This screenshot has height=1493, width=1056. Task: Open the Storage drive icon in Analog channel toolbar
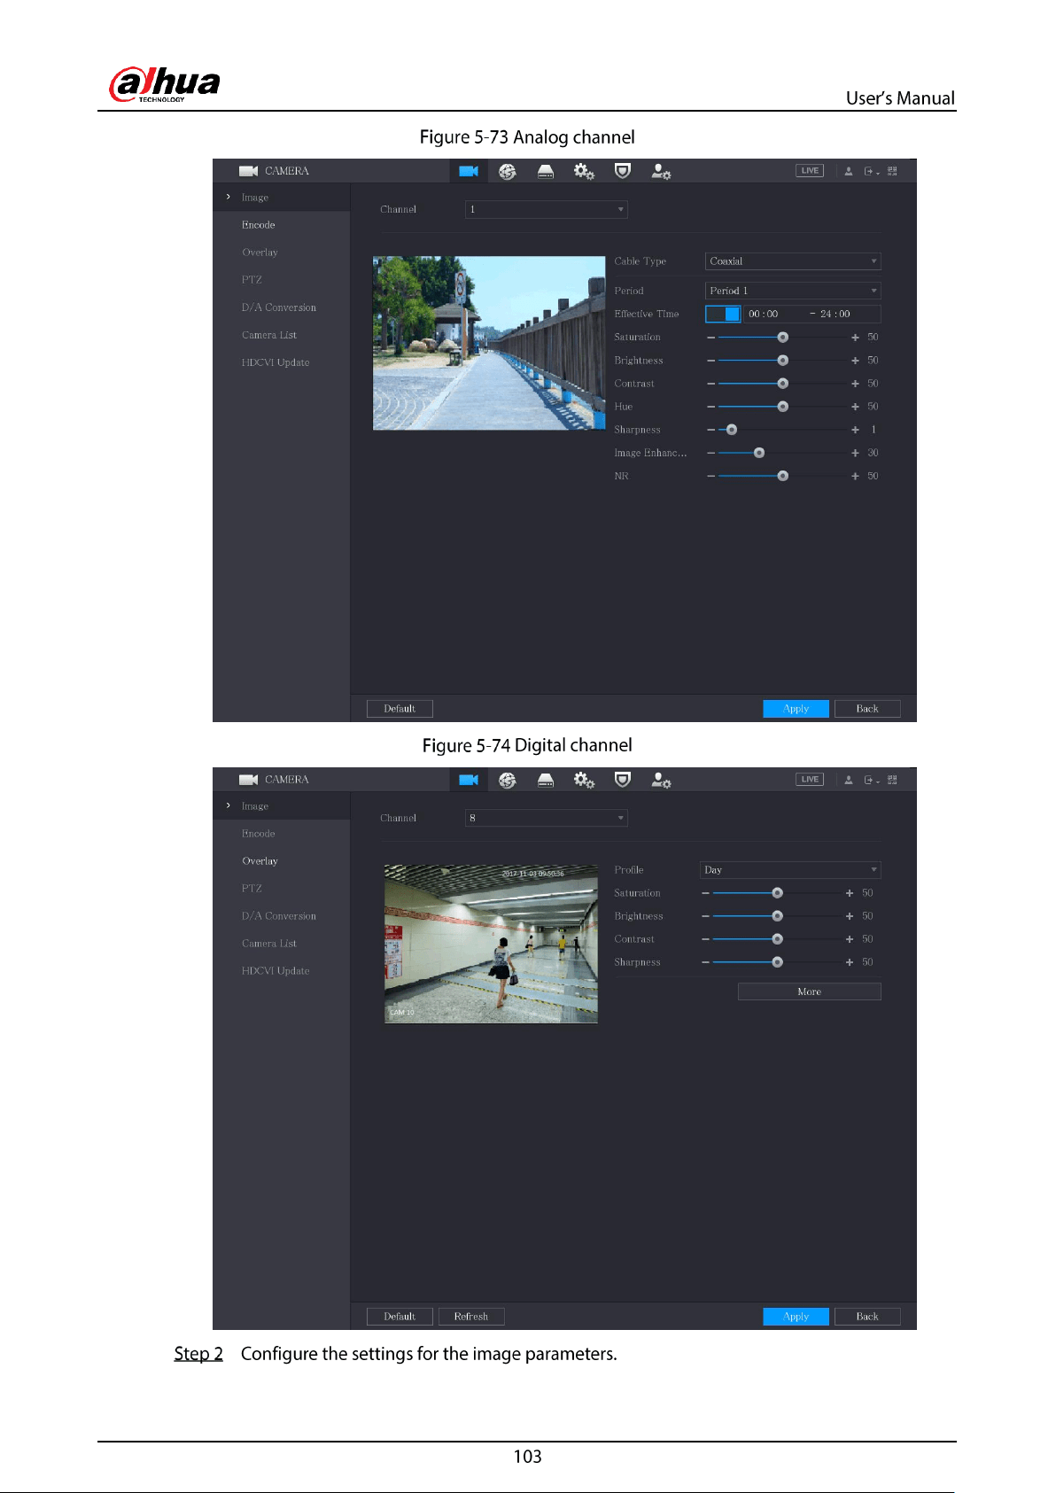point(546,171)
